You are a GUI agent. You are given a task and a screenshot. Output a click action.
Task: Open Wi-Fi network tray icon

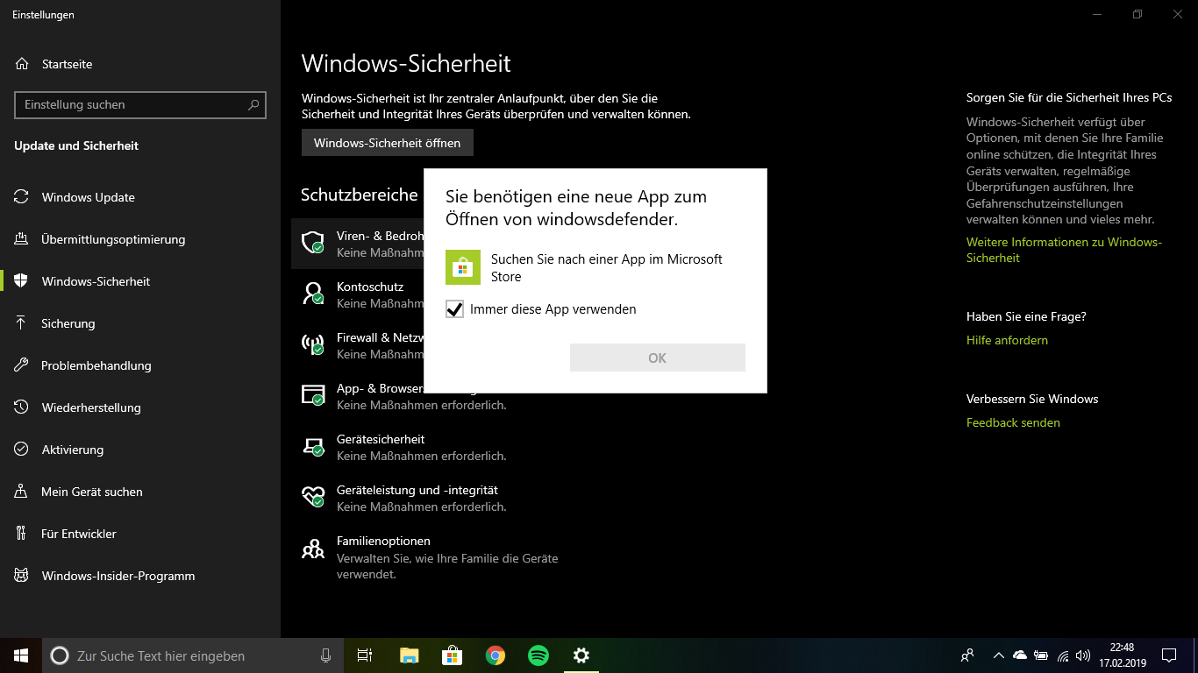pos(1062,655)
